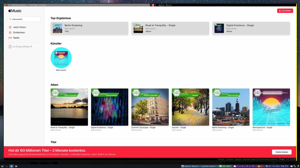This screenshot has width=300, height=168.
Task: Open the Retrospective album cover
Action: point(271,107)
